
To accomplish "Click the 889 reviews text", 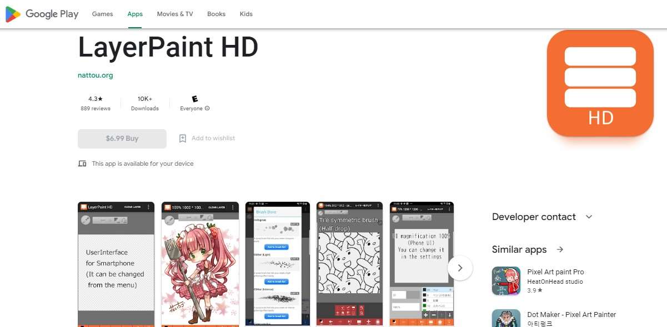I will click(x=96, y=109).
